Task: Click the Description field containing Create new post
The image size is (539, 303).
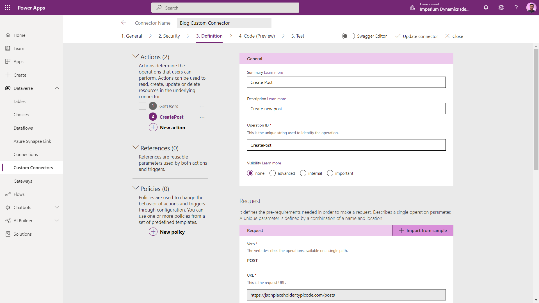Action: coord(346,109)
